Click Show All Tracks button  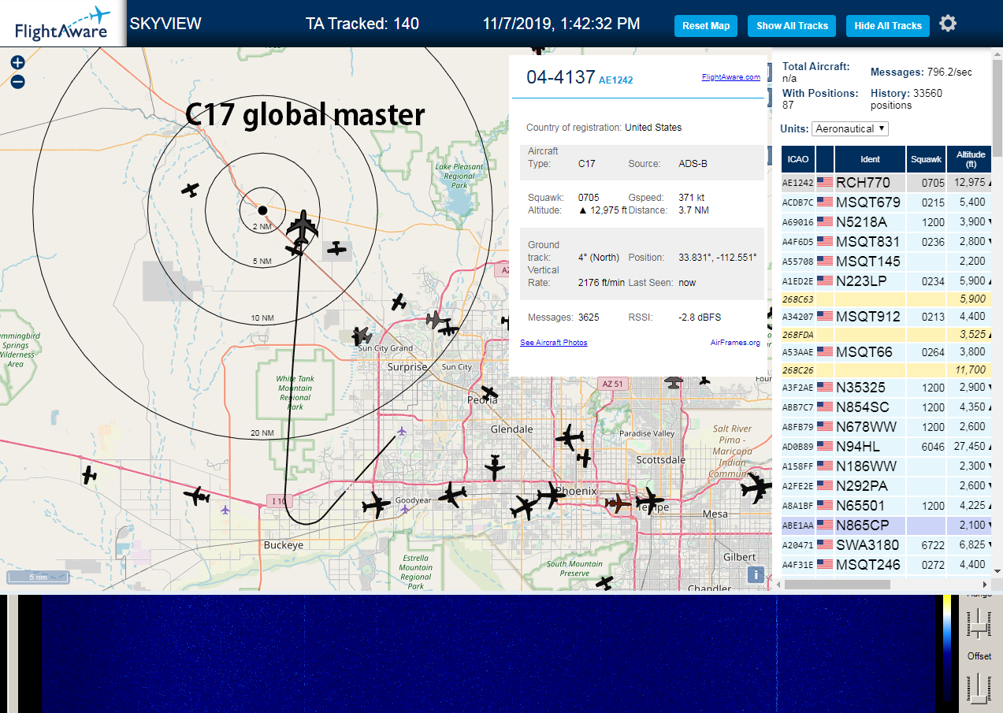tap(792, 26)
